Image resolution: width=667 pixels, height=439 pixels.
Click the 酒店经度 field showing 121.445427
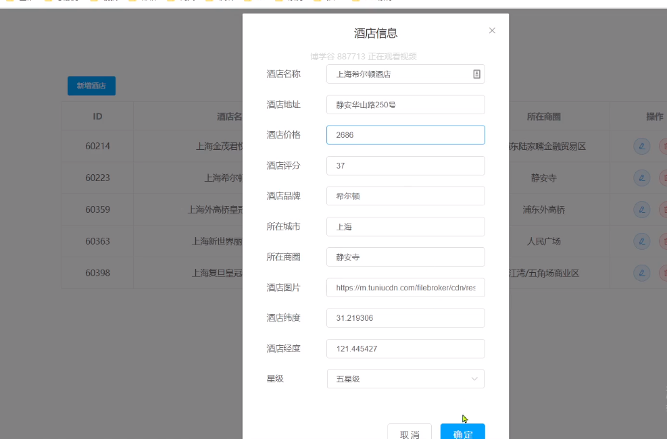tap(405, 348)
